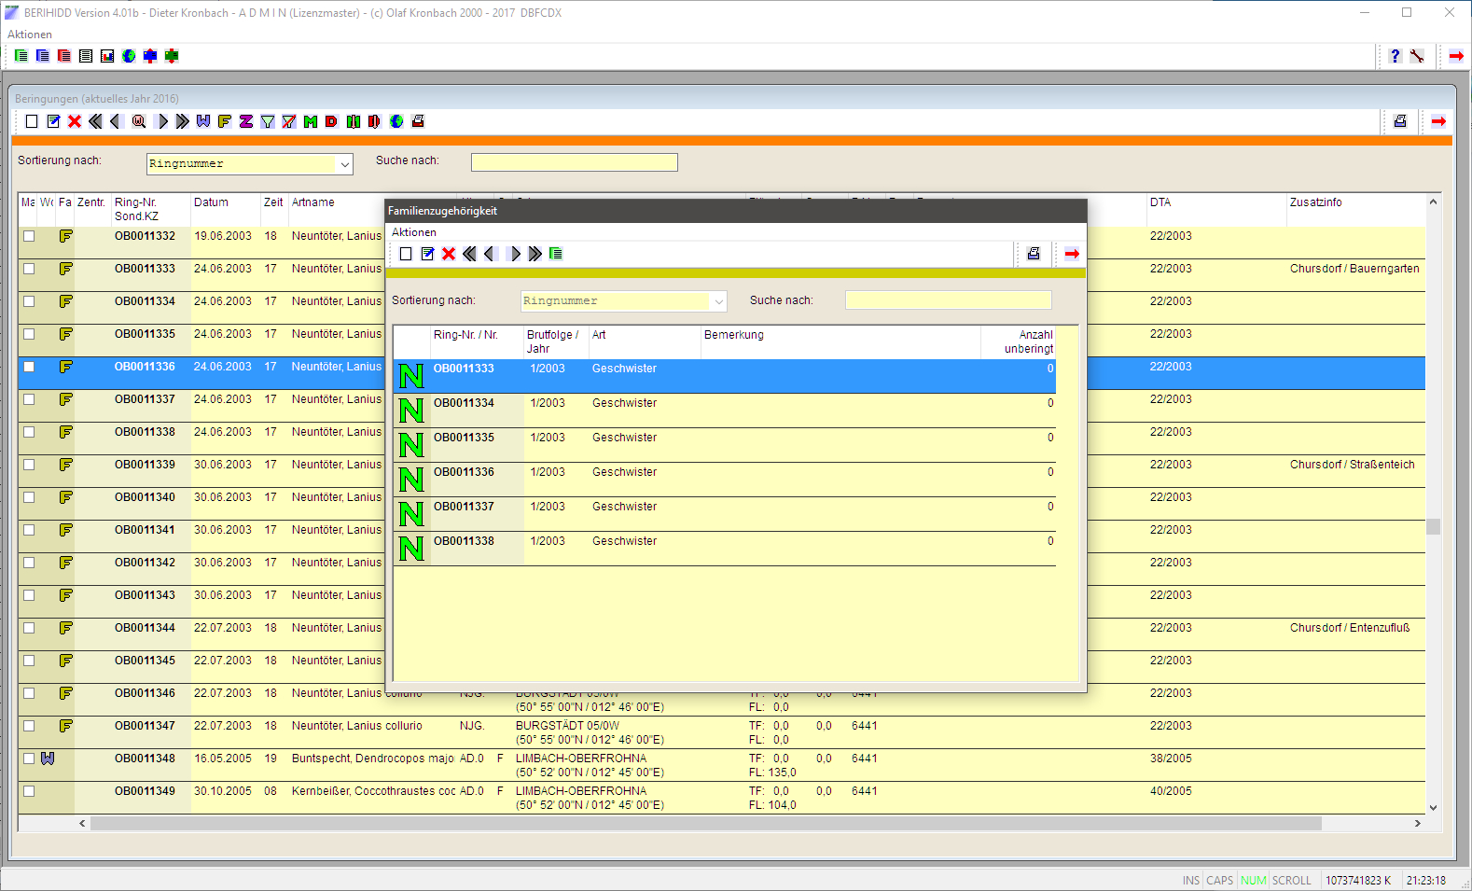Edit record icon in Beringungen toolbar
Viewport: 1472px width, 891px height.
coord(53,121)
